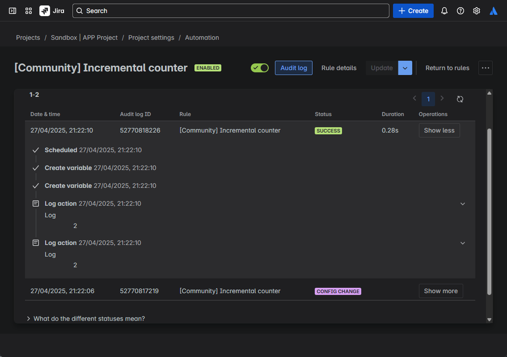Disable the rule with enabled toggle
507x357 pixels.
point(260,68)
